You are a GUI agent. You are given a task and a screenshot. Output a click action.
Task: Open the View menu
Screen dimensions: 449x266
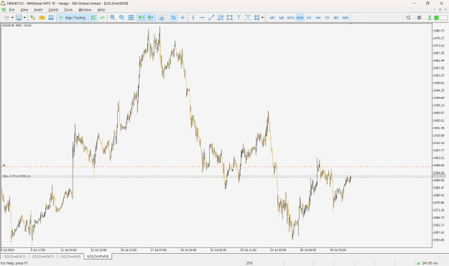click(x=24, y=10)
